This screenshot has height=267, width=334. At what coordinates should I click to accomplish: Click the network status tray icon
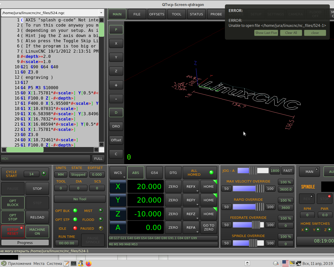coord(298,263)
